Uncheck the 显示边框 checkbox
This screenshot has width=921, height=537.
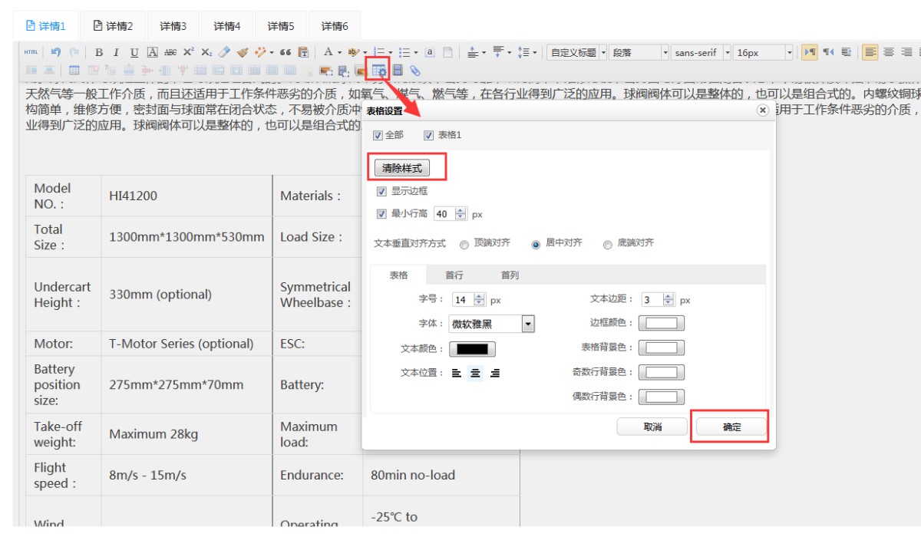381,191
